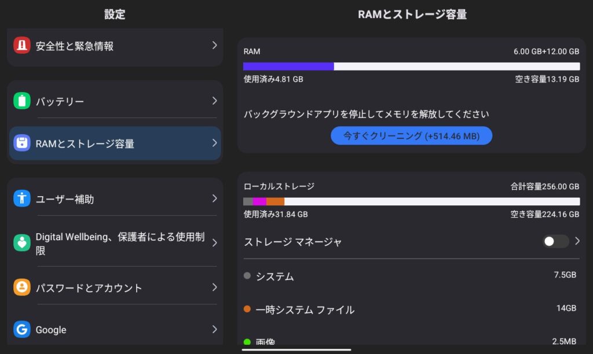Tap the 7.5GB system size value
This screenshot has width=593, height=354.
click(x=565, y=275)
